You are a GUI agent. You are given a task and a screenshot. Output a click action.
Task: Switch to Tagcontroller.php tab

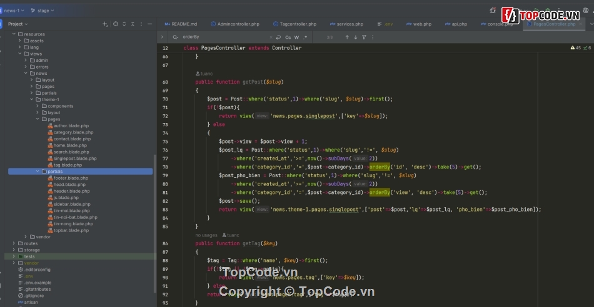coord(294,24)
